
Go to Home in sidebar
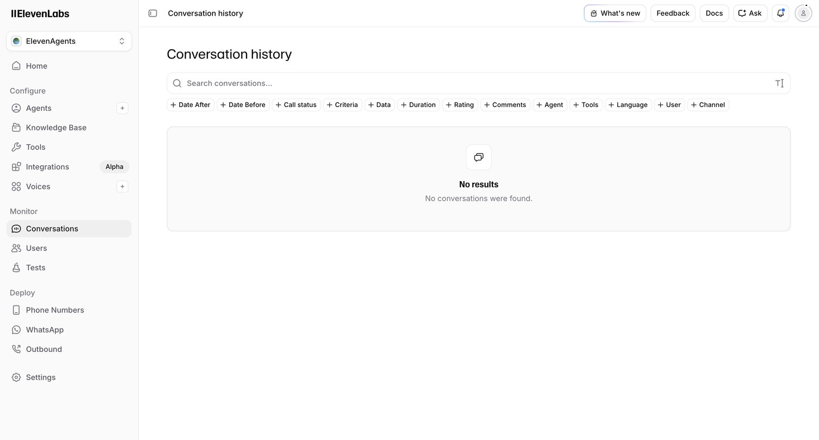36,66
